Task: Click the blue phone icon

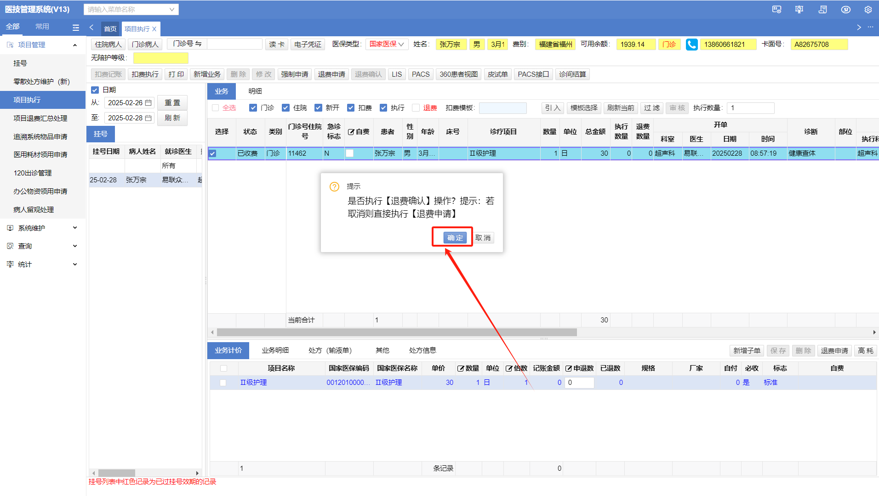Action: 691,45
